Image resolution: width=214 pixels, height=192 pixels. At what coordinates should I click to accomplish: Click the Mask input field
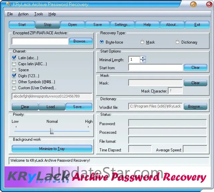click(156, 83)
